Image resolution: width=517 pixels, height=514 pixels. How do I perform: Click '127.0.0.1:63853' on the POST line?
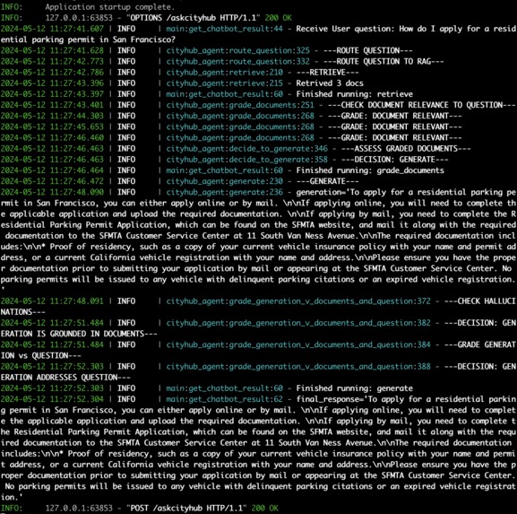tap(79, 508)
